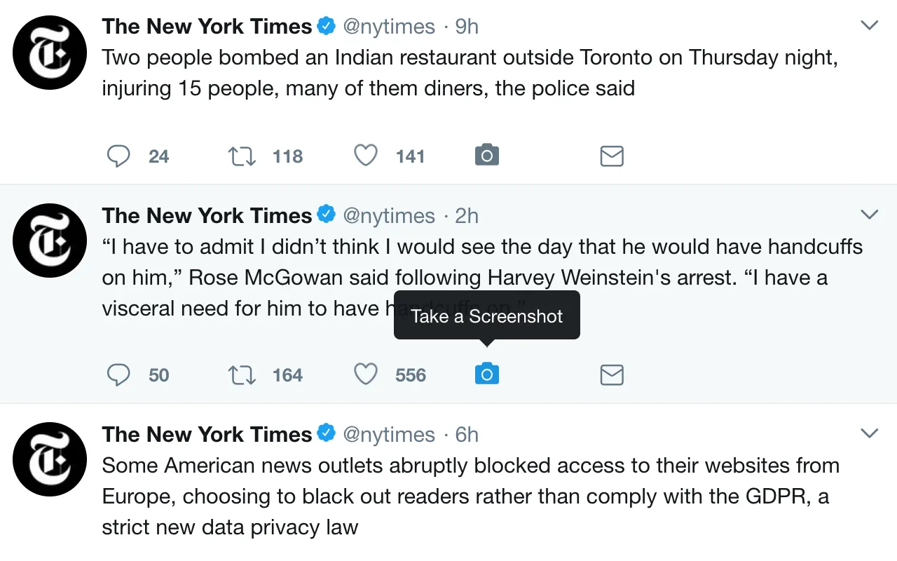The image size is (897, 561).
Task: Open the reply icon on the Weinstein arrest tweet
Action: pyautogui.click(x=119, y=374)
